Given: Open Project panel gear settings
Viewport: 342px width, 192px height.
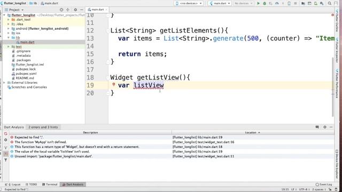Looking at the screenshot, I should point(75,10).
